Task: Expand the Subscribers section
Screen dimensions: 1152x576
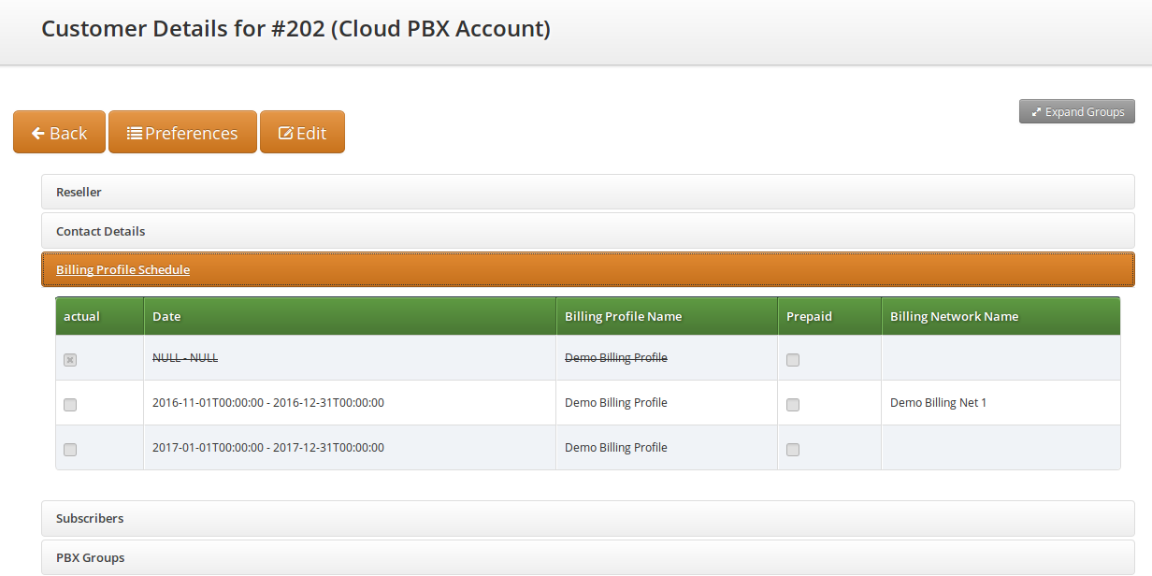Action: point(90,518)
